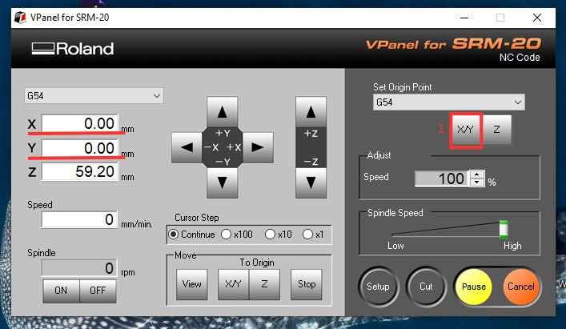
Task: Increase adjust speed with up stepper arrow
Action: click(477, 175)
